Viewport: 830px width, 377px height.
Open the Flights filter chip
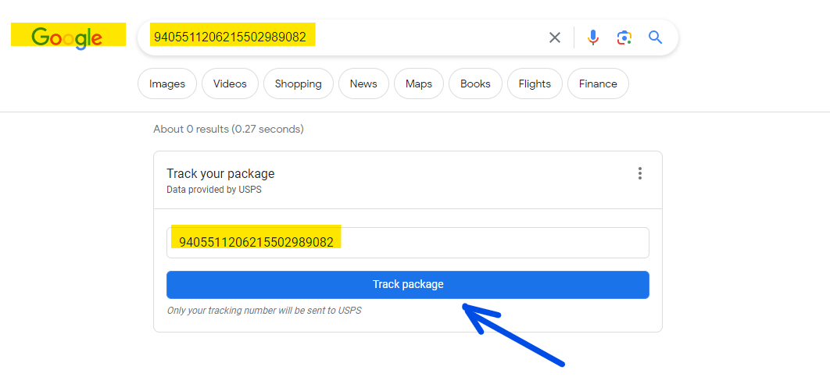tap(535, 84)
